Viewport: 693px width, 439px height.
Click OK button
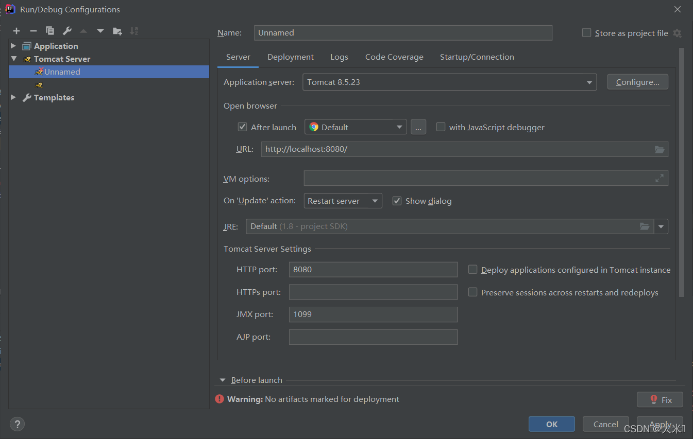tap(552, 424)
